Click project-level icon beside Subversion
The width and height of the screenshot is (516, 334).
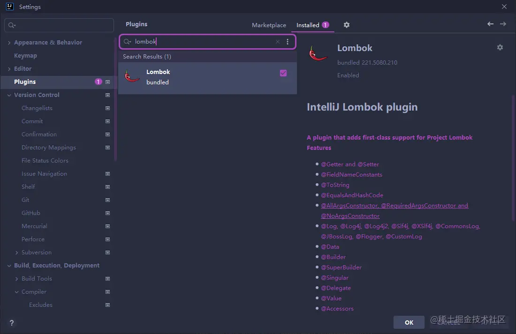(x=107, y=252)
